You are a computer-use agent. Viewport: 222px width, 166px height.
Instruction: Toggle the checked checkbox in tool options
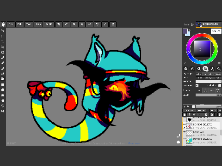(x=197, y=85)
